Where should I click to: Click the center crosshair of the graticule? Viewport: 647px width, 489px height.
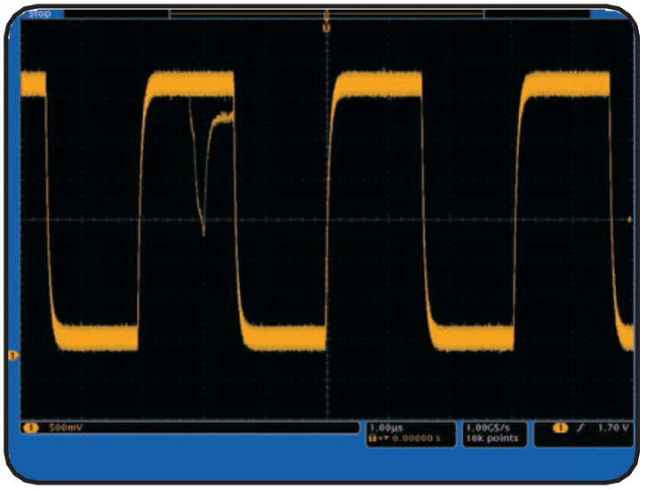pos(326,218)
